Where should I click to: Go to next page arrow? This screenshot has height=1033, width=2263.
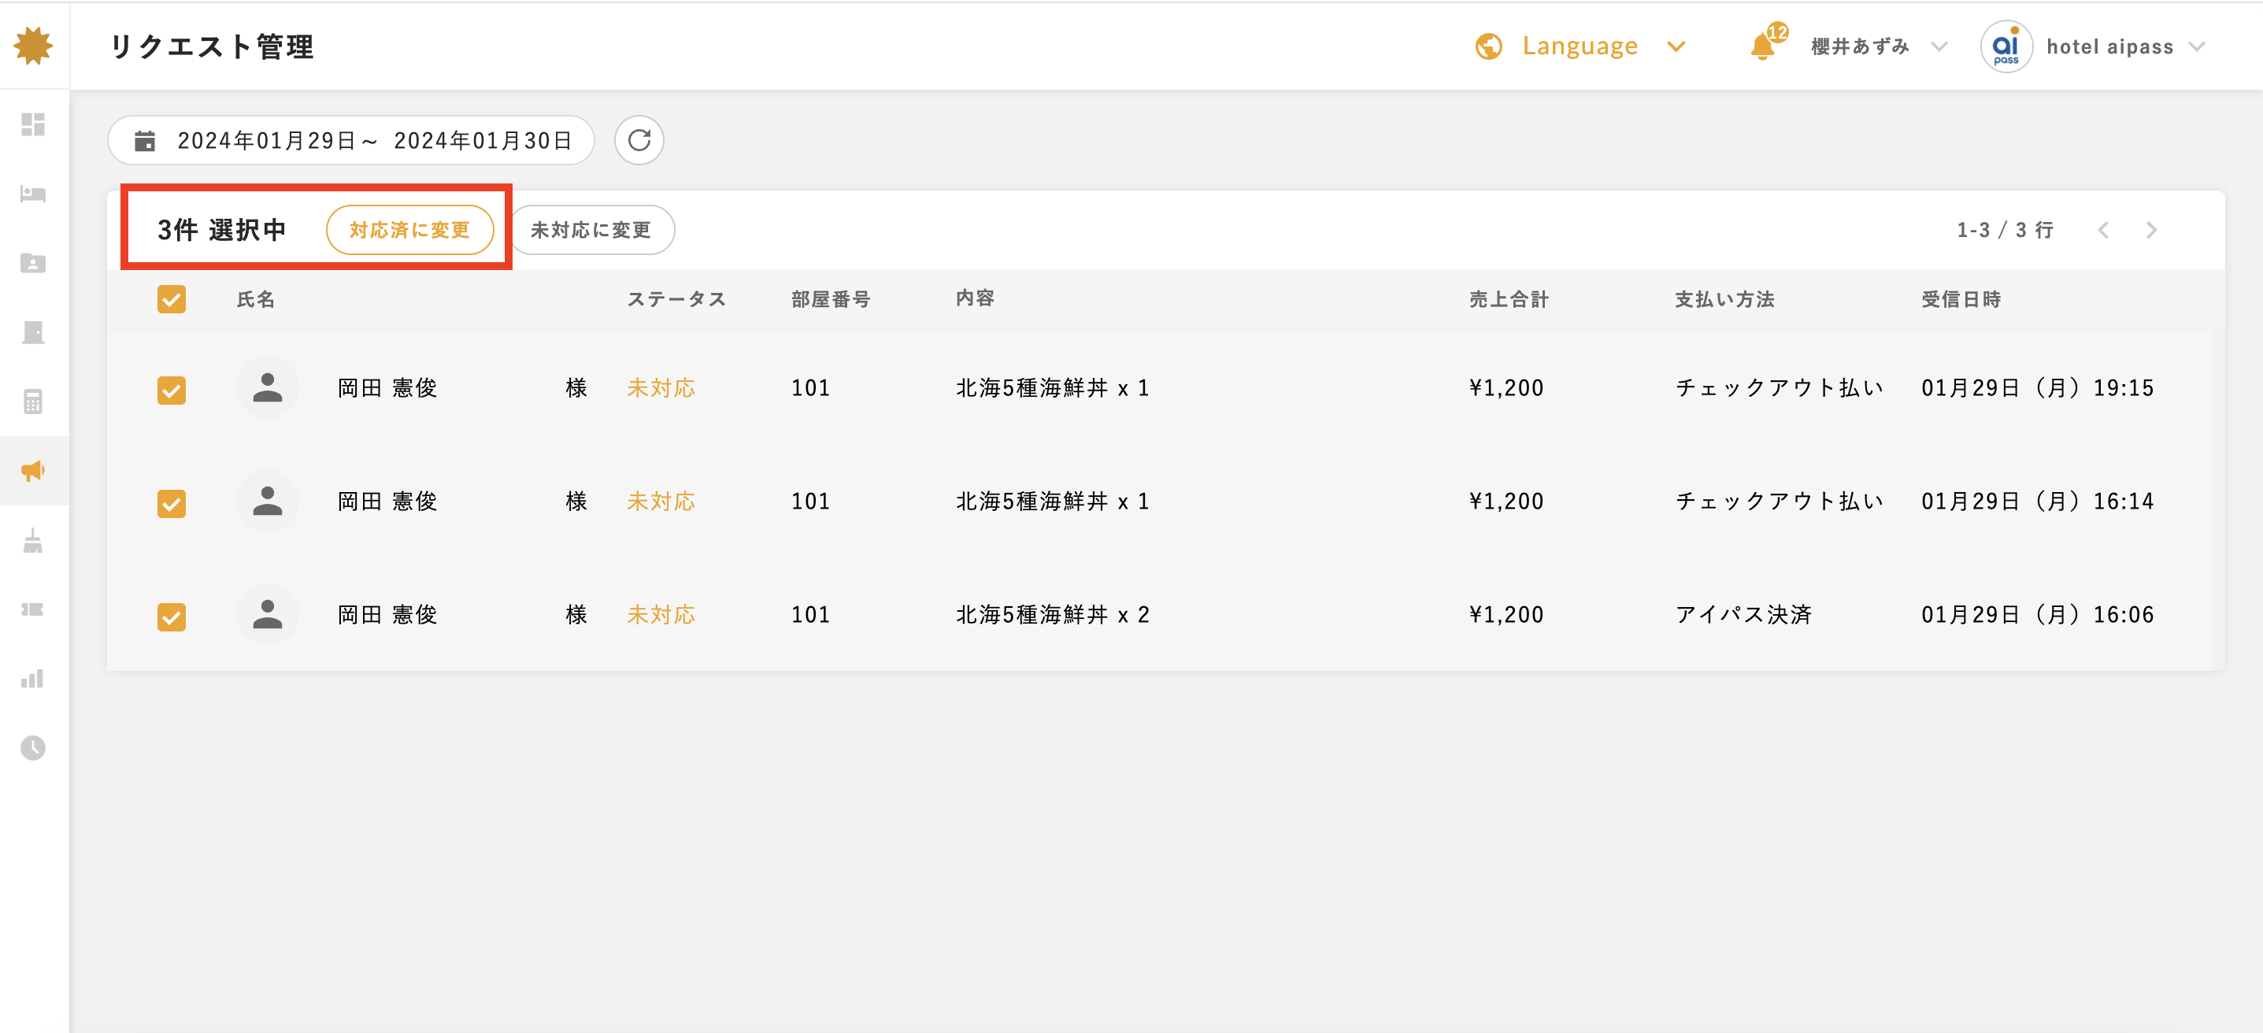2151,230
